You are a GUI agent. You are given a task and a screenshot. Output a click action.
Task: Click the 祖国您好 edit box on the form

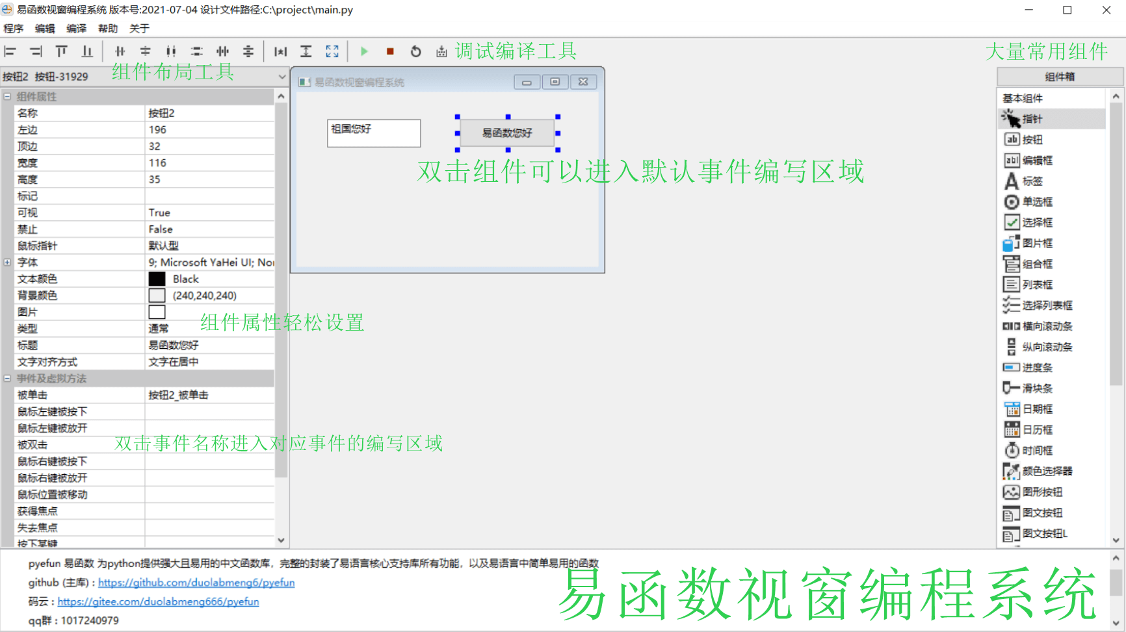[374, 133]
